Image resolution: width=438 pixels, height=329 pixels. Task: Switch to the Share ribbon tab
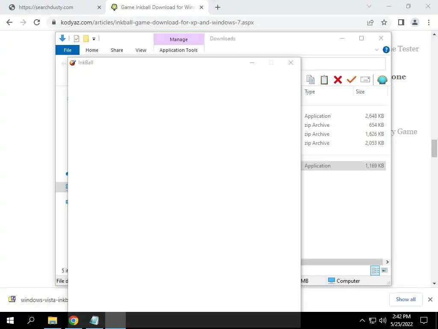pyautogui.click(x=117, y=50)
